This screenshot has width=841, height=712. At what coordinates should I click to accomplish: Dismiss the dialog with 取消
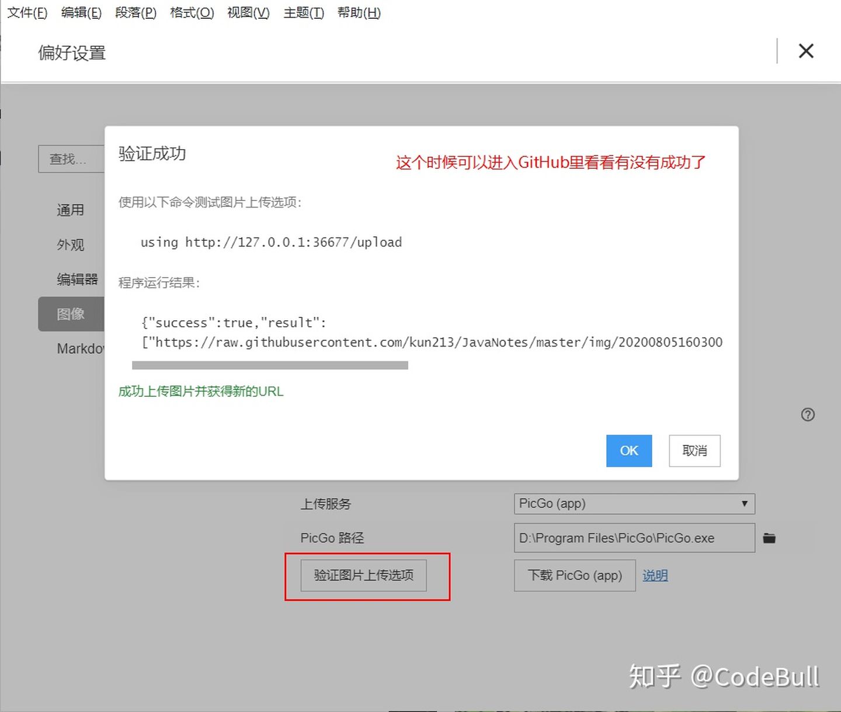tap(694, 451)
